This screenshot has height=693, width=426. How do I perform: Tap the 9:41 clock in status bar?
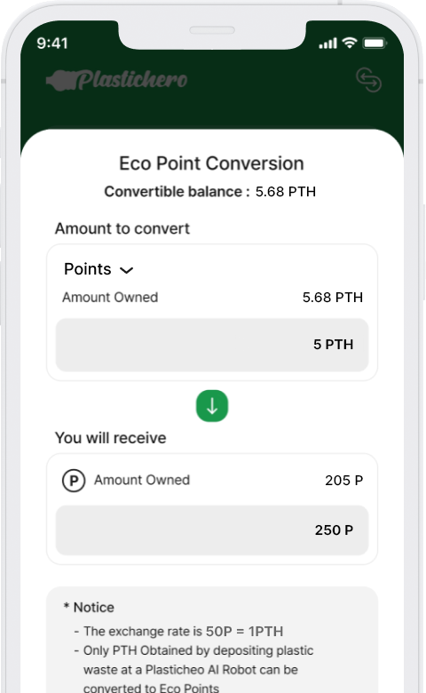coord(52,44)
